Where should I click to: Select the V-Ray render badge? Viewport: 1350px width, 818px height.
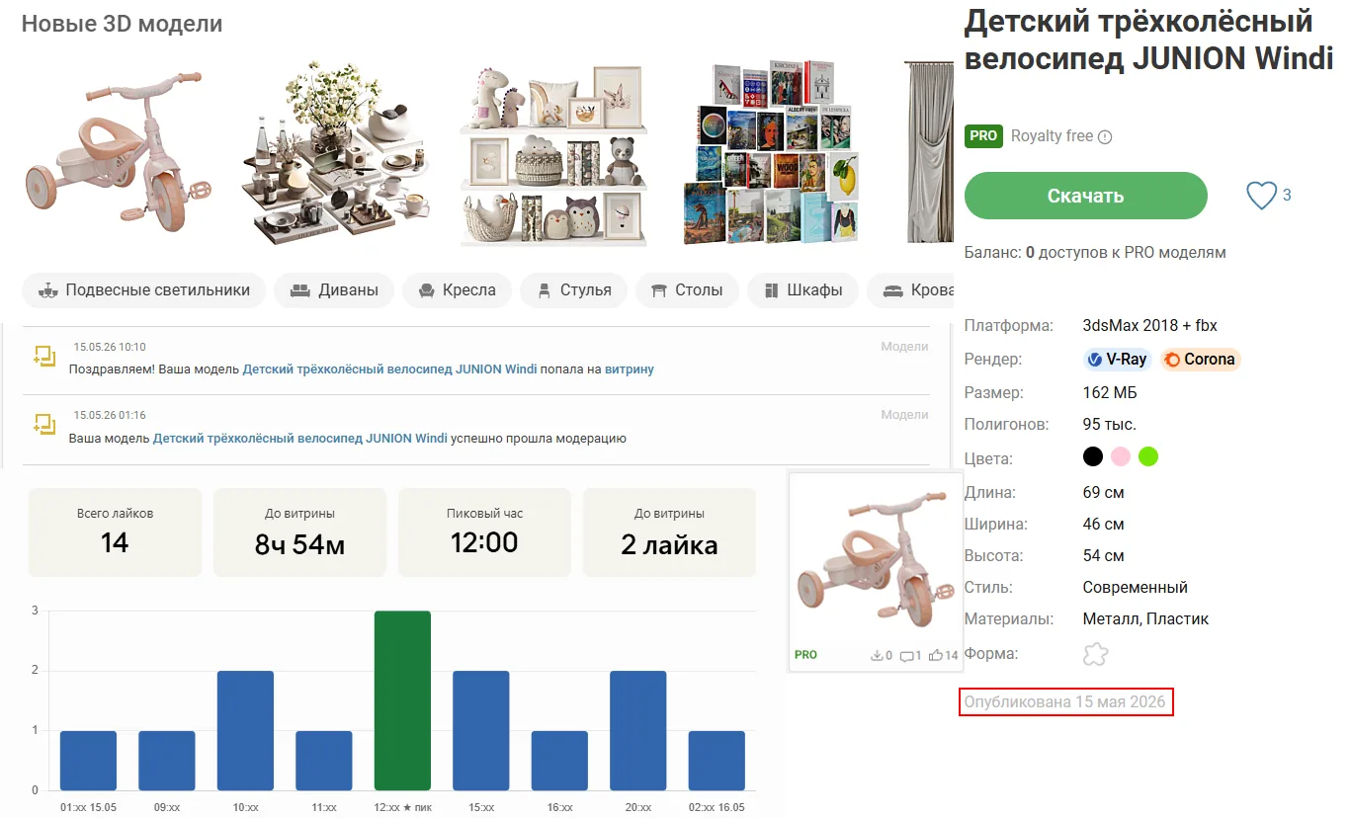(x=1117, y=360)
